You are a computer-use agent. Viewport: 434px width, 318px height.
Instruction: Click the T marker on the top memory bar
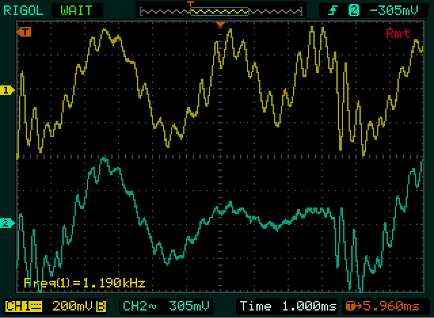(x=191, y=5)
